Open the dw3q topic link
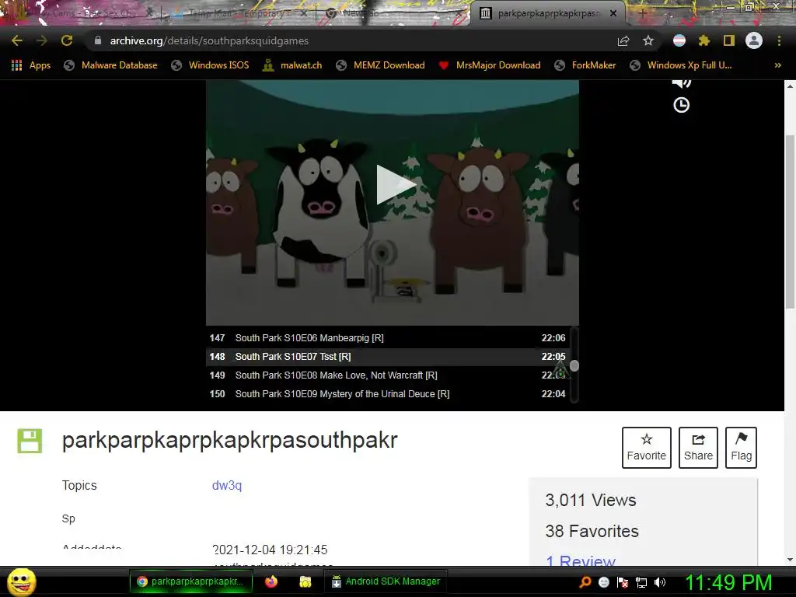796x597 pixels. [x=227, y=485]
